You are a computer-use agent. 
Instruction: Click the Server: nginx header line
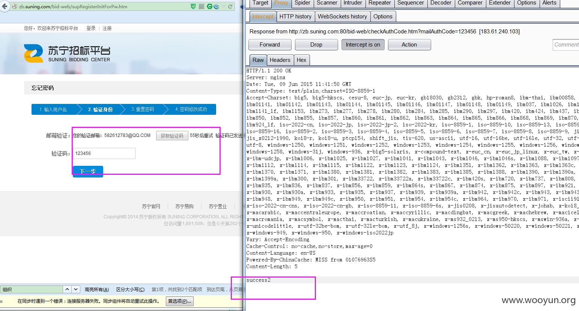pyautogui.click(x=266, y=78)
